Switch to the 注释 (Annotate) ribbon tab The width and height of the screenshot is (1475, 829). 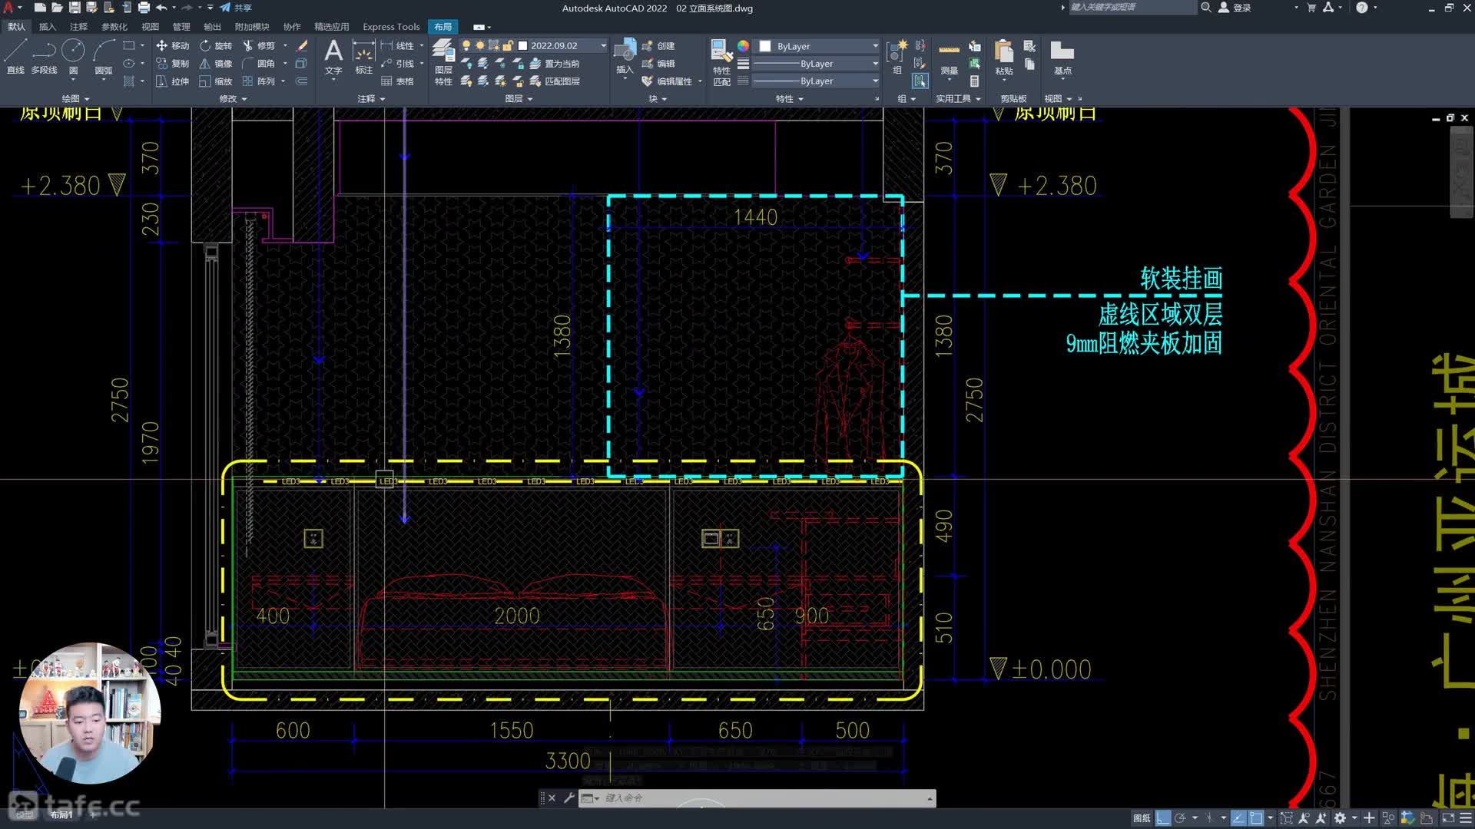pyautogui.click(x=78, y=27)
